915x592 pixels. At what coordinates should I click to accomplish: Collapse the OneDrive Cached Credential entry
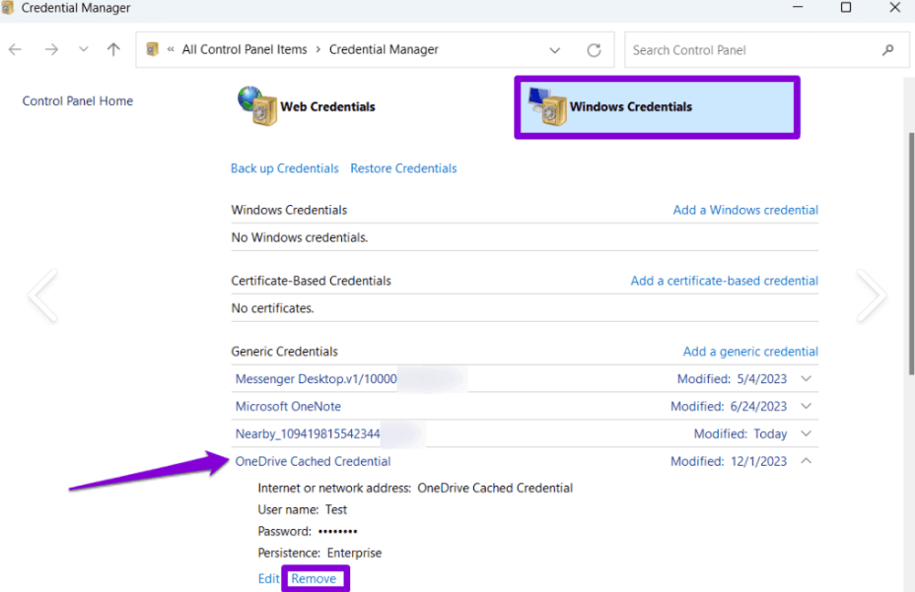806,461
